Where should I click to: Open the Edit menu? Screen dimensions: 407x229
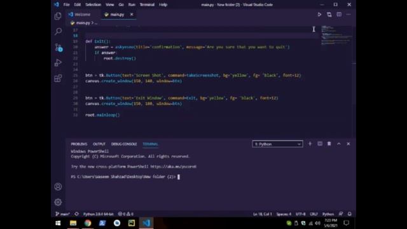(x=78, y=4)
